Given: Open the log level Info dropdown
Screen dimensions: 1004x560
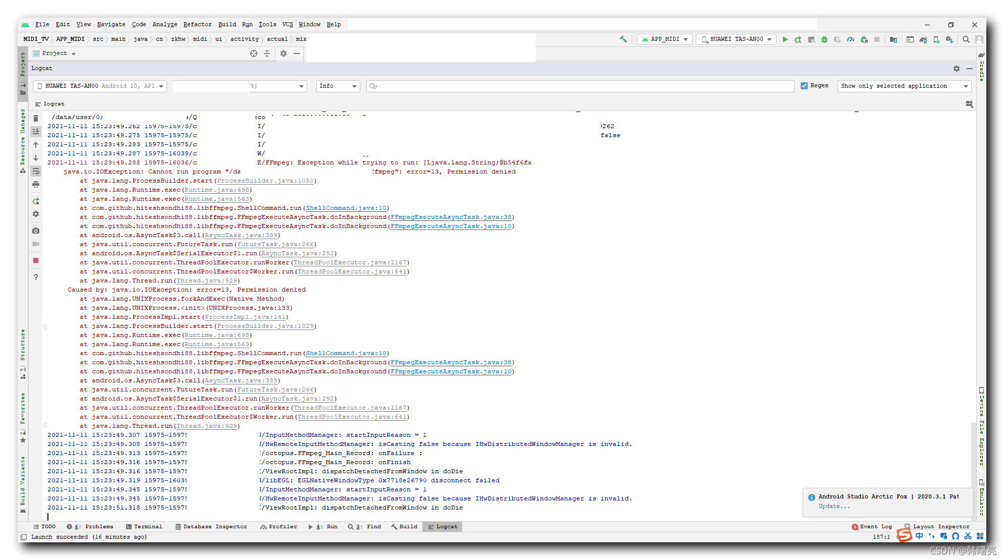Looking at the screenshot, I should click(x=338, y=86).
